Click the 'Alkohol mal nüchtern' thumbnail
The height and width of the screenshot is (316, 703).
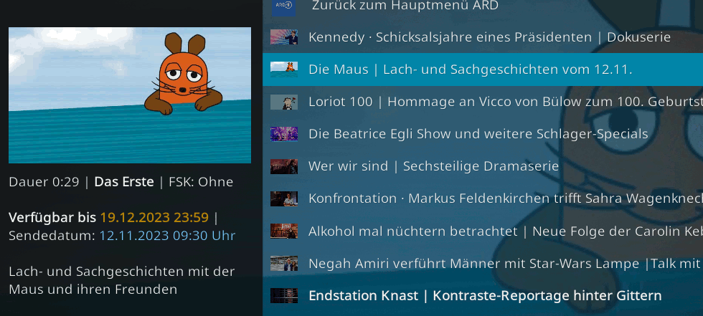pyautogui.click(x=284, y=231)
